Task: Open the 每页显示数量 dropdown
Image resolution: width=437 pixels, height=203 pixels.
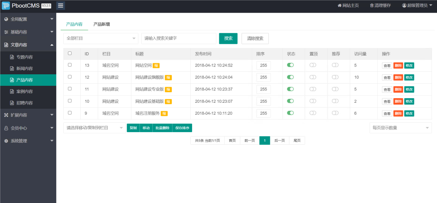Action: click(x=400, y=128)
